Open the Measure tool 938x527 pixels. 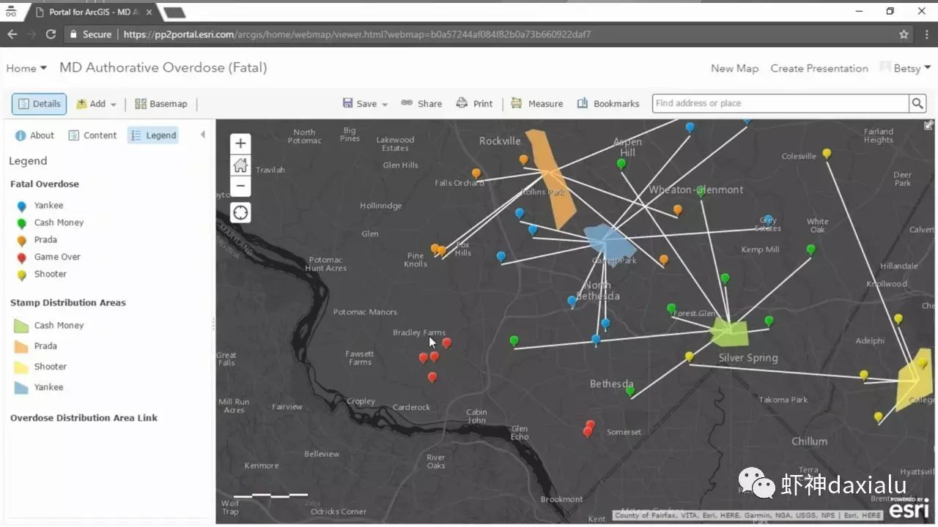[536, 104]
